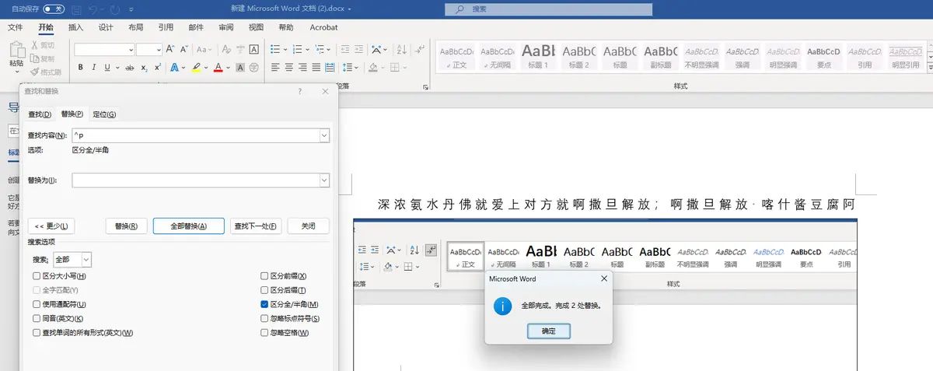The width and height of the screenshot is (933, 371).
Task: Check the 区分前缀(X) checkbox
Action: (264, 276)
